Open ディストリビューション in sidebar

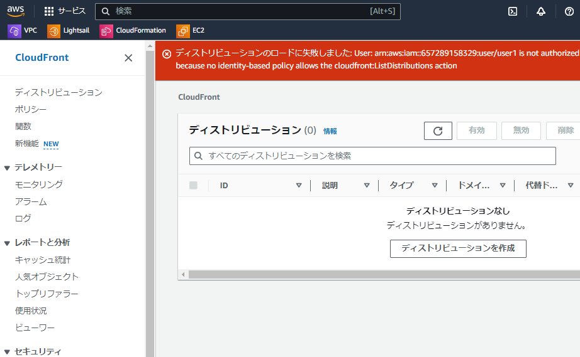(59, 92)
